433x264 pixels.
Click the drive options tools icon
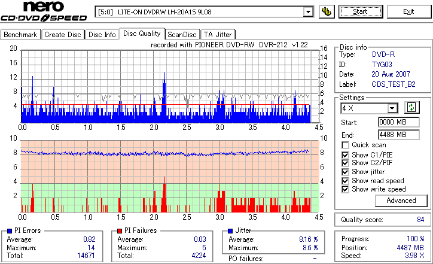(327, 11)
